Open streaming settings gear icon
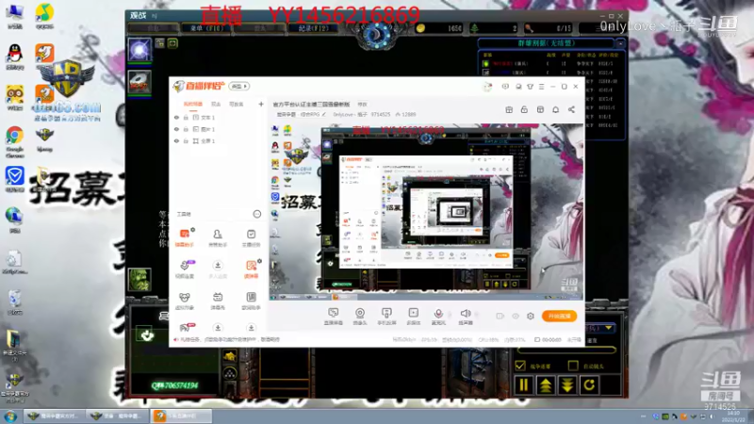The image size is (754, 424). 531,316
